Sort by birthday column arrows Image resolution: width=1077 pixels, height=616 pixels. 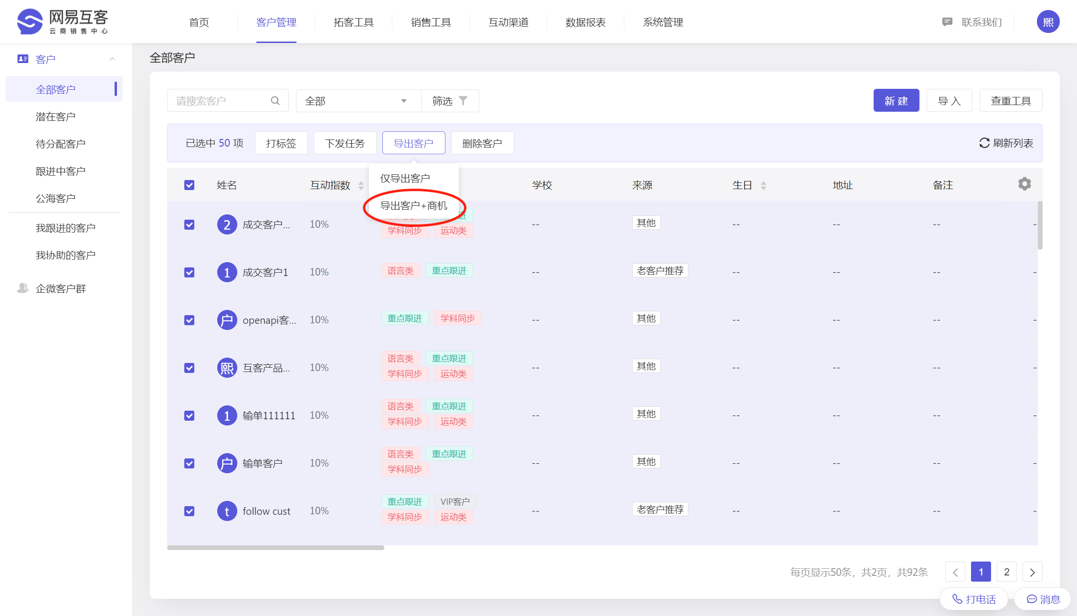tap(763, 185)
